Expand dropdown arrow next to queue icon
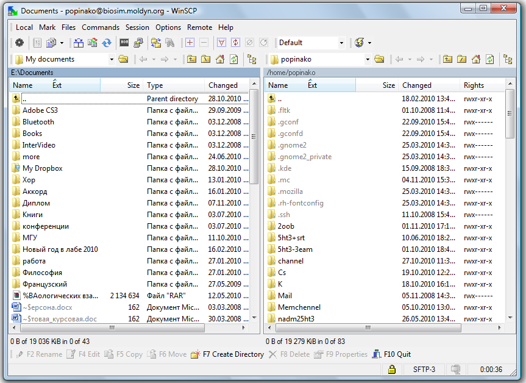 [62, 43]
